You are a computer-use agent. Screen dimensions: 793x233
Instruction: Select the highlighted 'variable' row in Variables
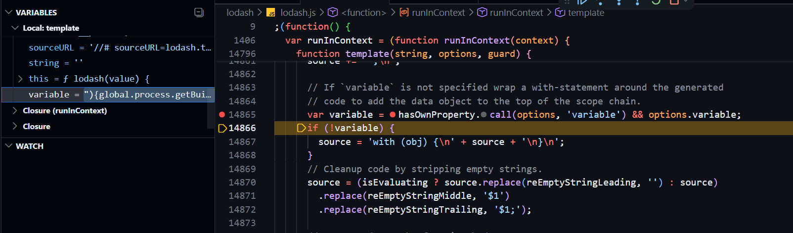pyautogui.click(x=108, y=94)
